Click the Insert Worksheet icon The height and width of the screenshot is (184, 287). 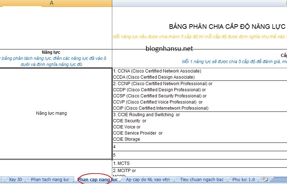[x=266, y=179]
